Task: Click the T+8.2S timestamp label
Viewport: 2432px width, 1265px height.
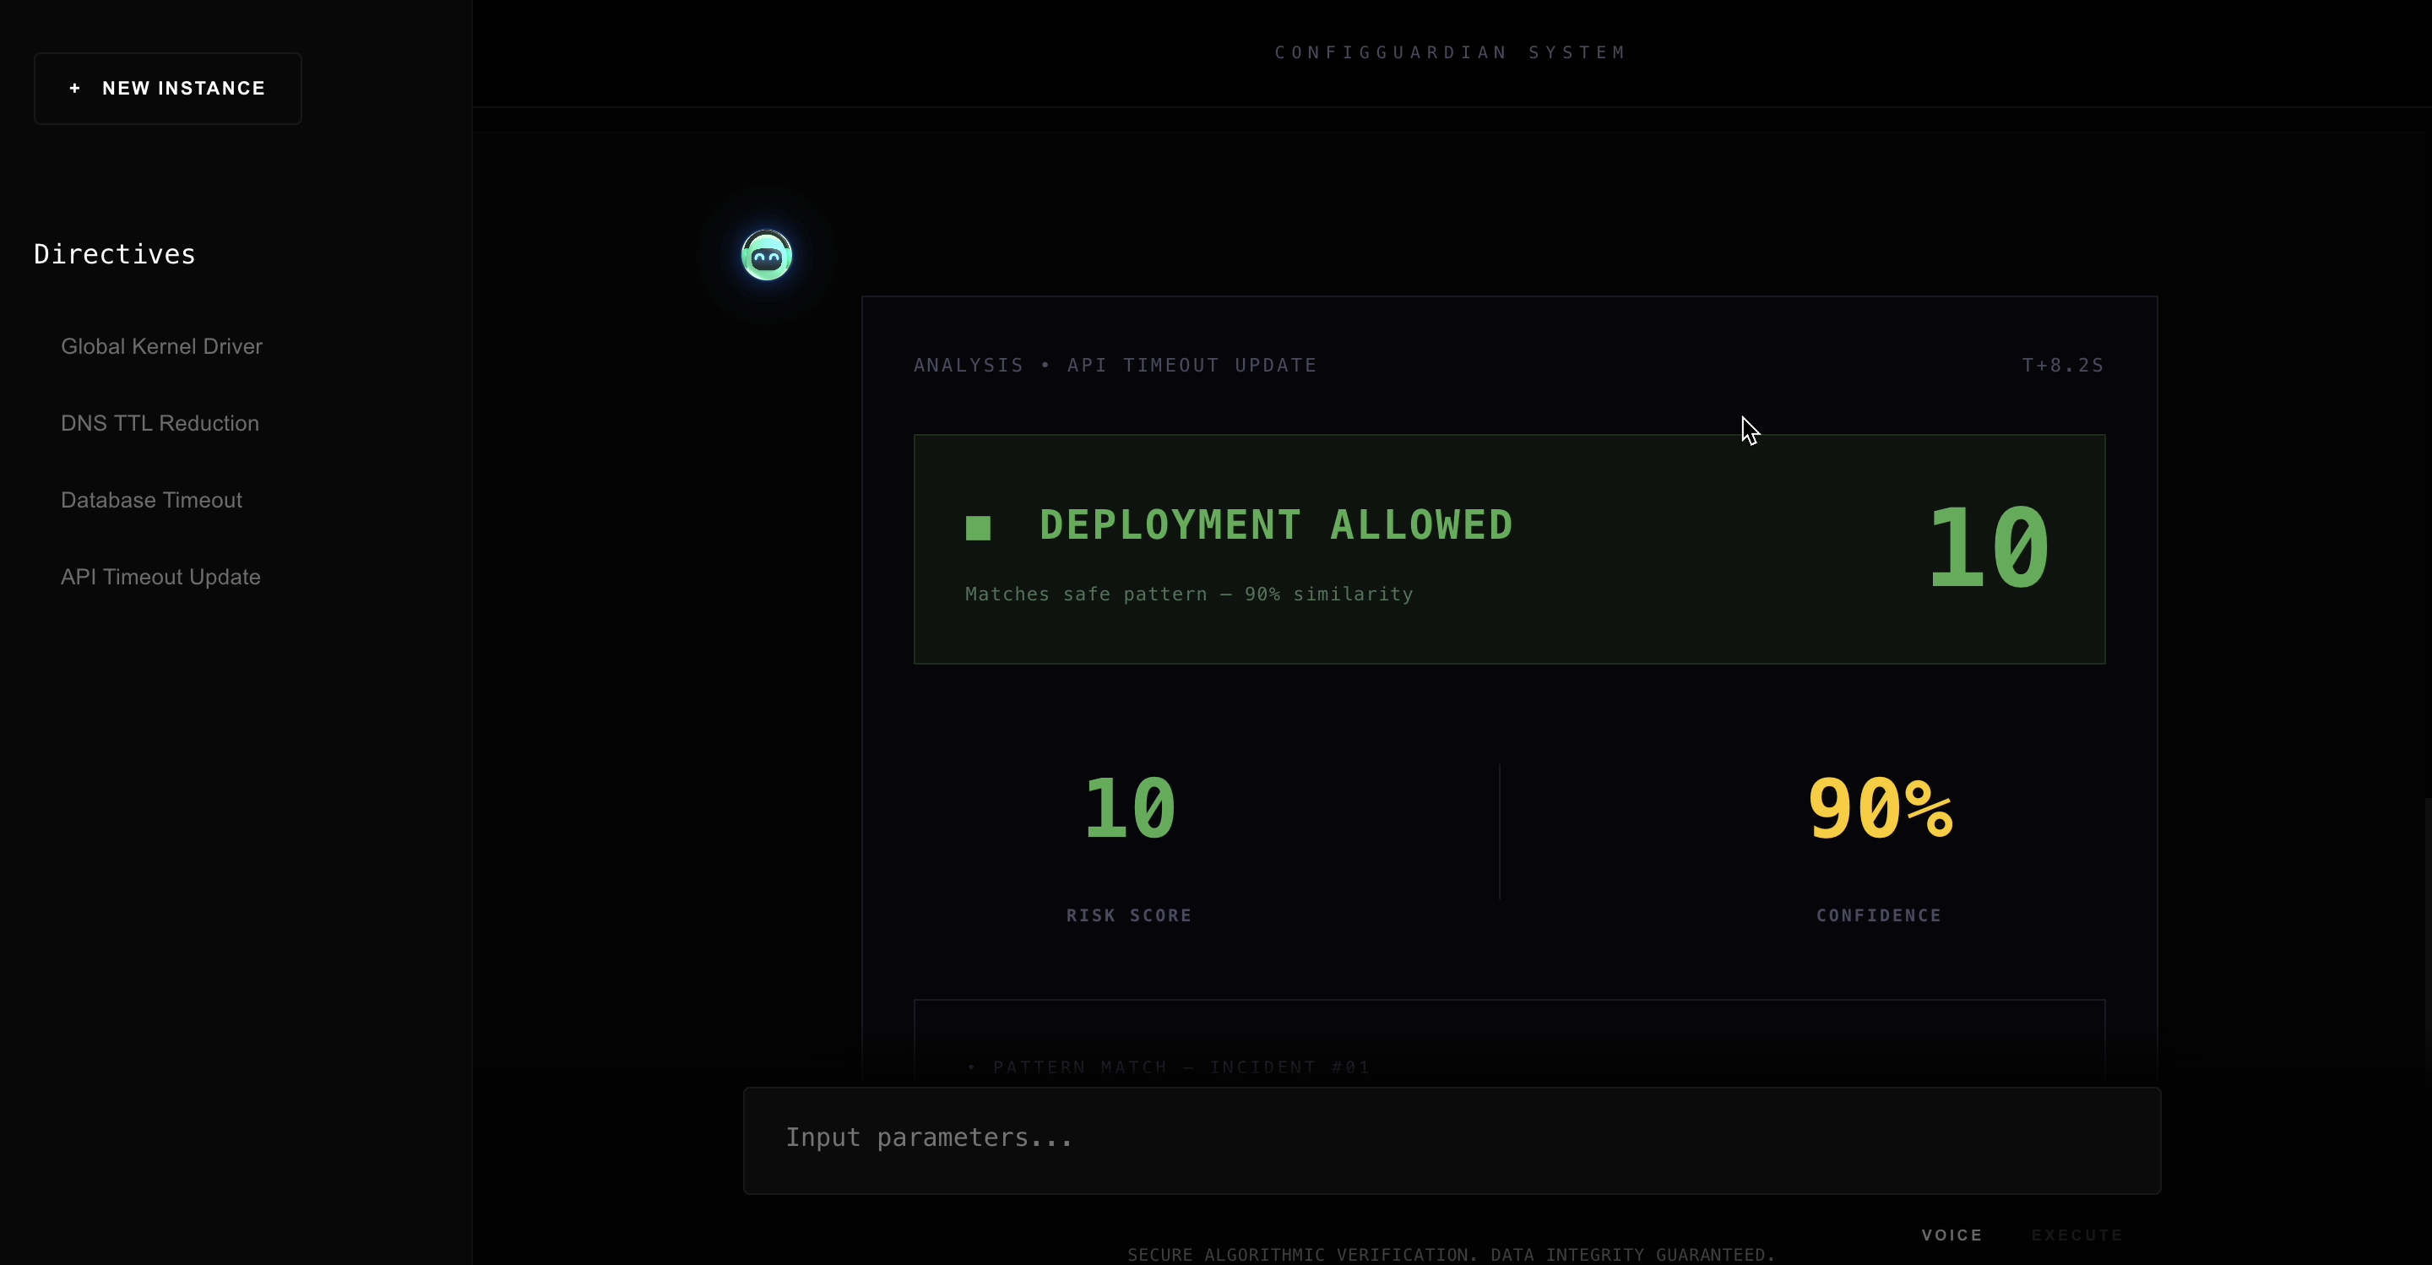Action: click(2062, 366)
